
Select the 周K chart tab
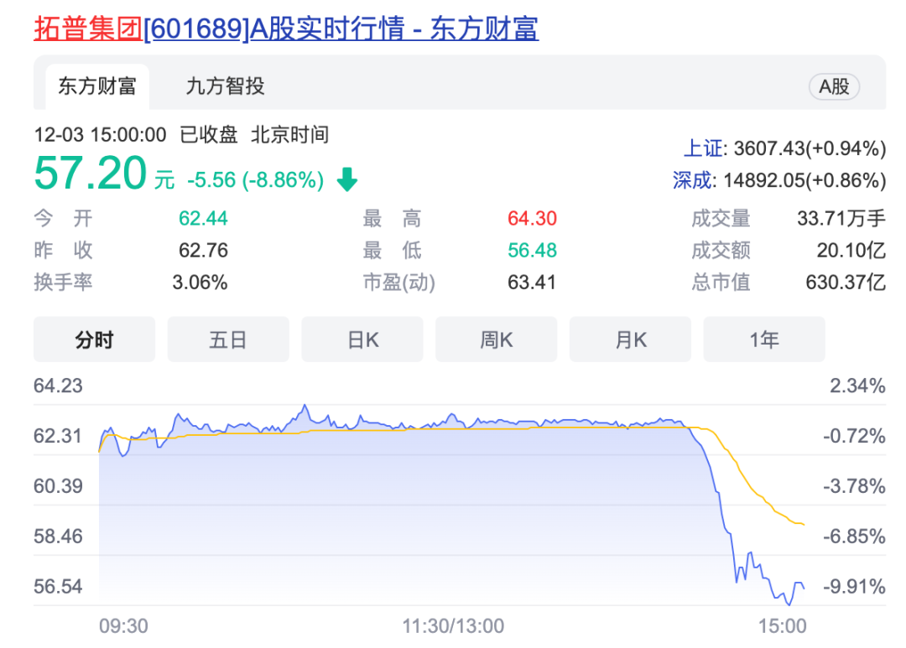tap(497, 340)
